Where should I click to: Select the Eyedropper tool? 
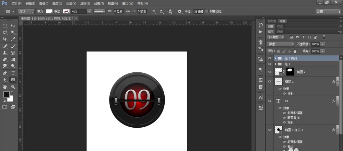pyautogui.click(x=13, y=39)
